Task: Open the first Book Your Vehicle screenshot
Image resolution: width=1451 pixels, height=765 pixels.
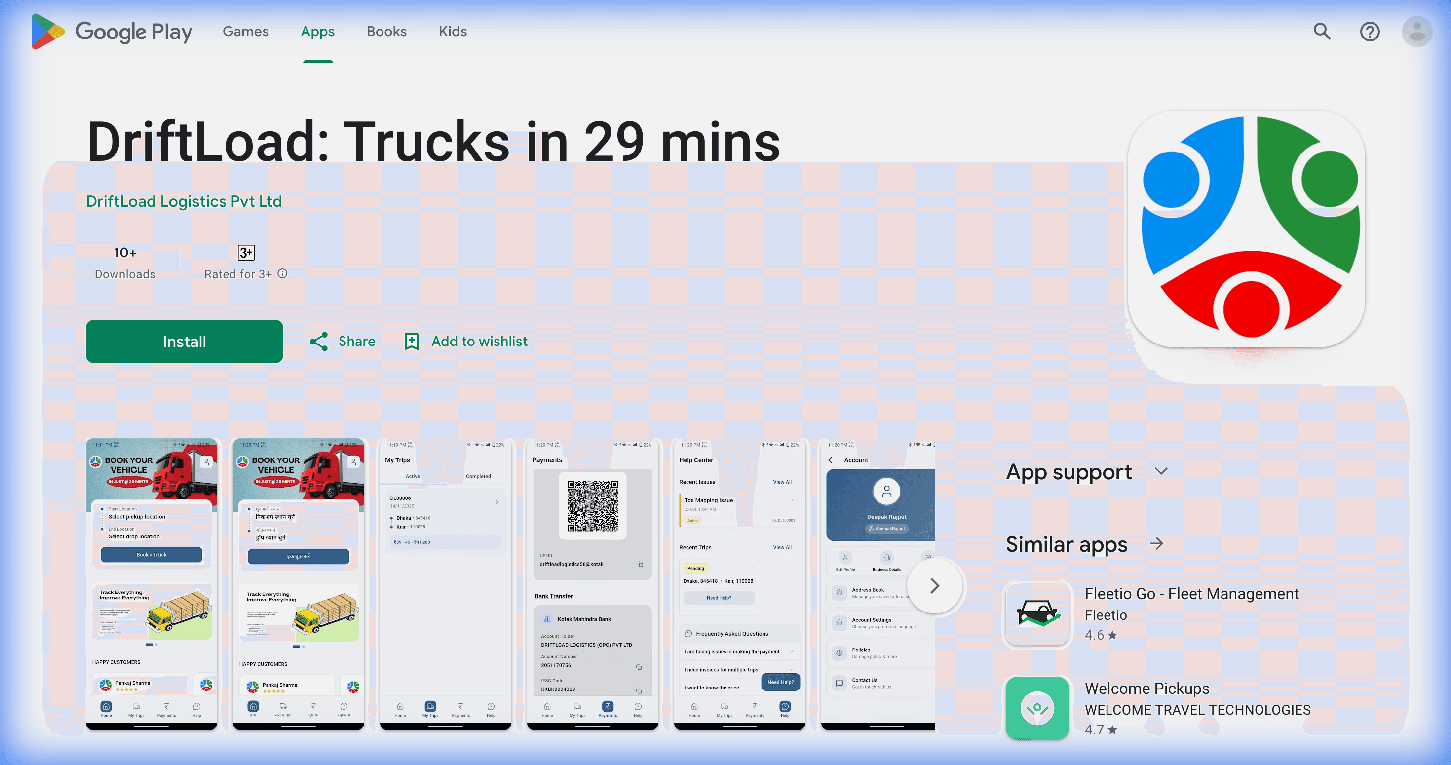Action: point(152,586)
